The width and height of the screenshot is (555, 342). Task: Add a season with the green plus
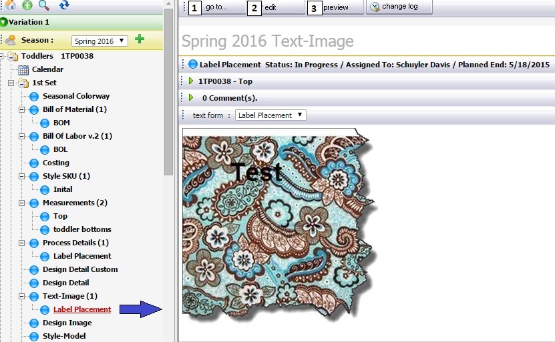coord(140,39)
